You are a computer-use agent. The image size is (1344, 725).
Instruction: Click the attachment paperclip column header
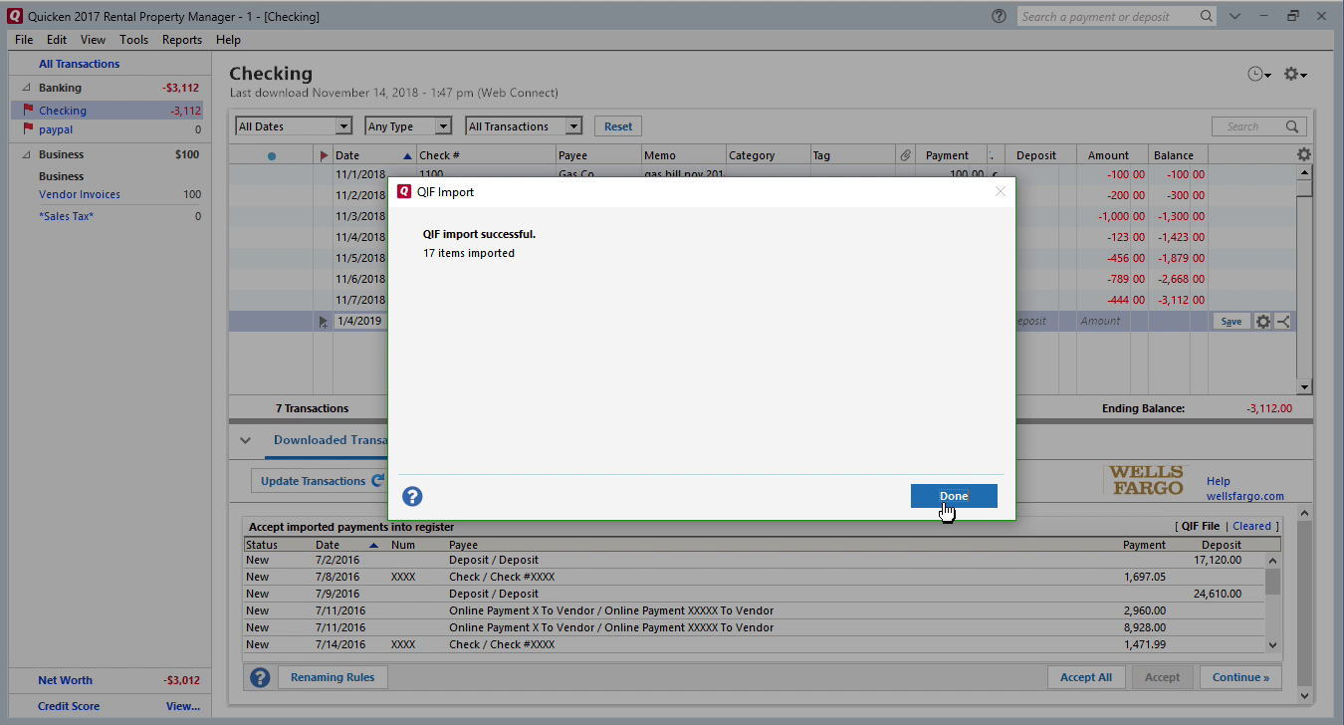pyautogui.click(x=905, y=155)
